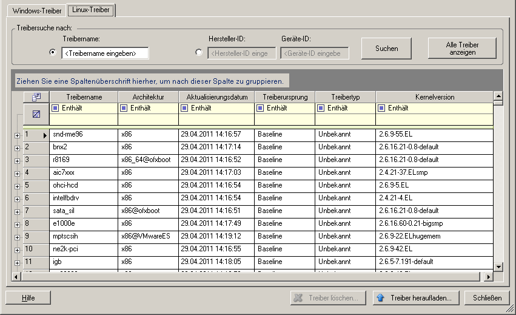The image size is (516, 315).
Task: Expand row 8 for driver e1000e
Action: coord(17,224)
